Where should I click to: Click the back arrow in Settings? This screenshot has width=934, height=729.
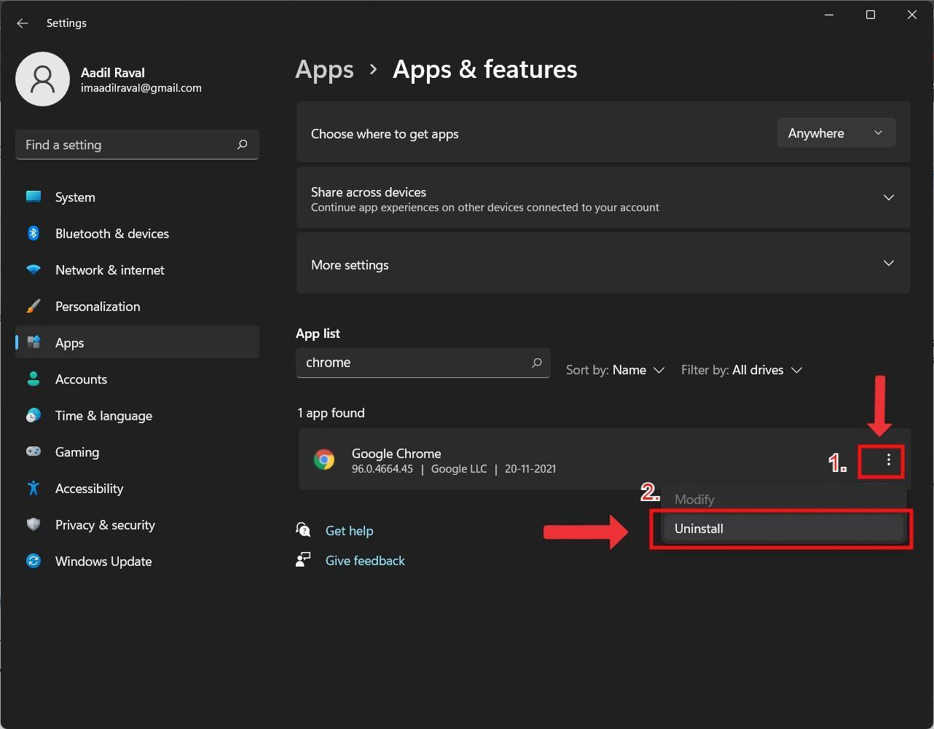pos(23,23)
